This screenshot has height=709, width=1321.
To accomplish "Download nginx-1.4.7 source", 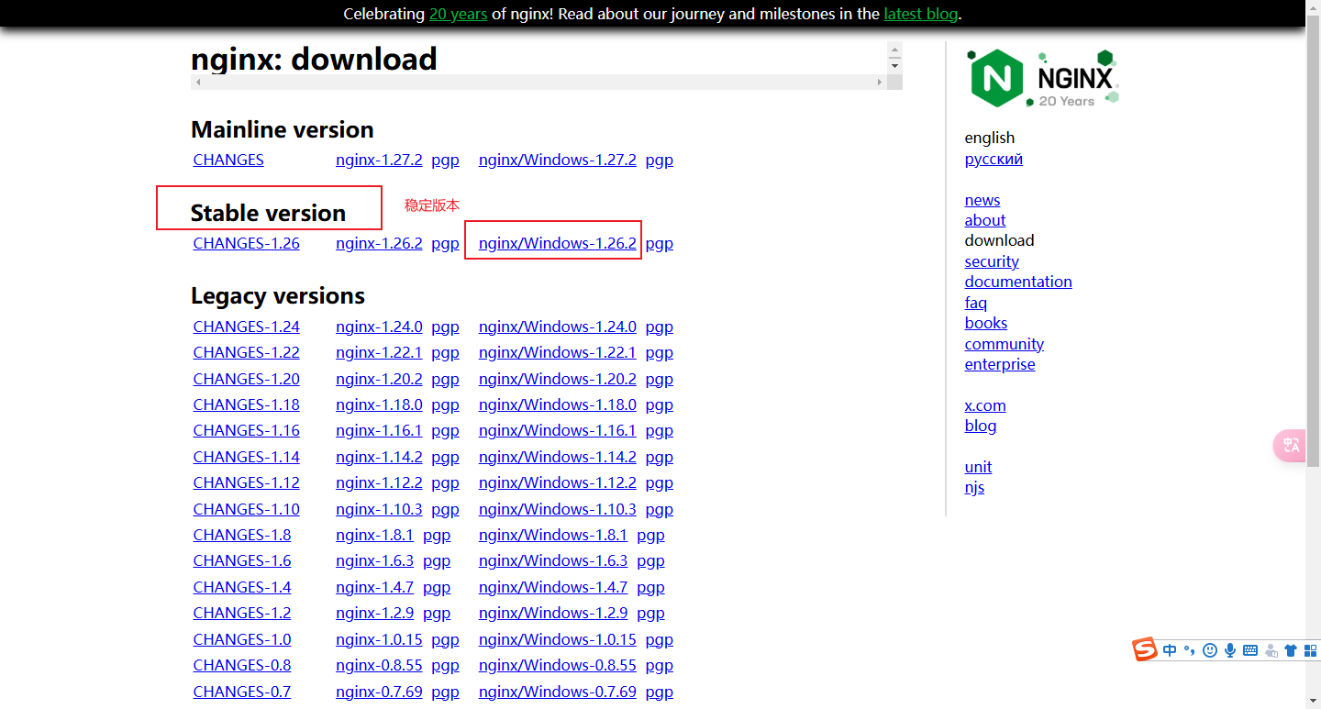I will tap(374, 587).
